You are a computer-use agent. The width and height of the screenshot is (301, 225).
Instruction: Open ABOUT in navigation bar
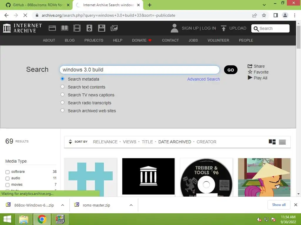(49, 40)
